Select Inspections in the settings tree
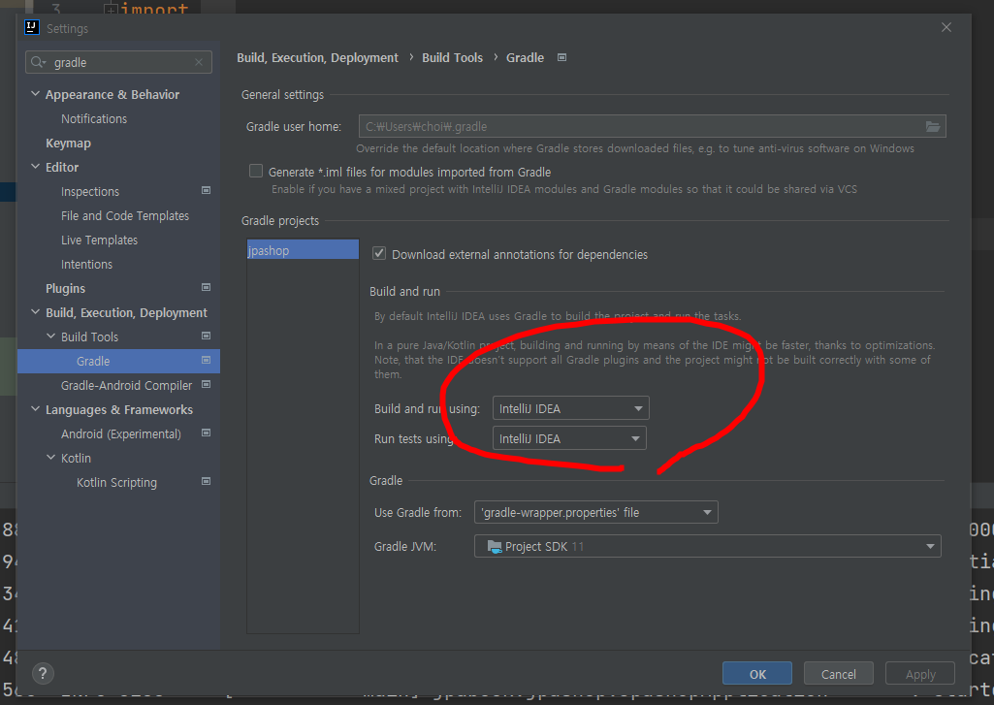 pos(90,191)
